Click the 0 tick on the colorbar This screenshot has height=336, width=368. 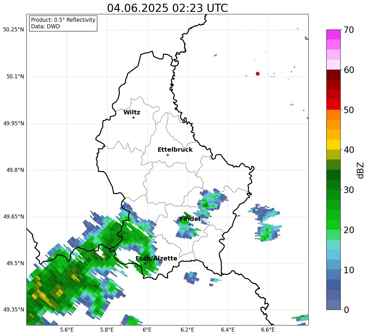click(x=346, y=310)
